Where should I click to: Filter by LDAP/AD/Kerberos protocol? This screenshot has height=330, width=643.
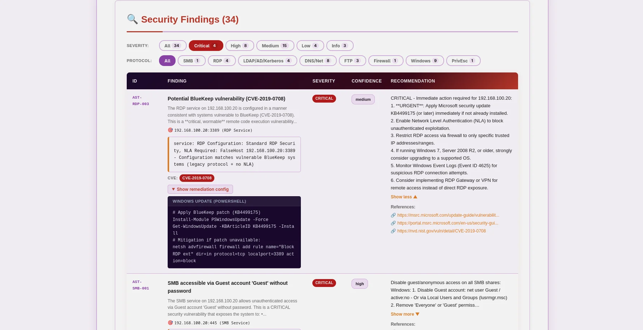[x=267, y=61]
